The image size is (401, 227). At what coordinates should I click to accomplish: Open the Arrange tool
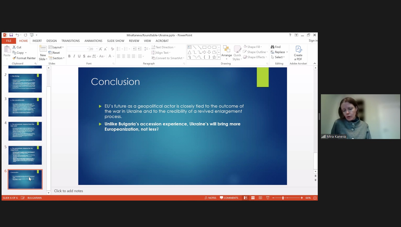pos(226,52)
